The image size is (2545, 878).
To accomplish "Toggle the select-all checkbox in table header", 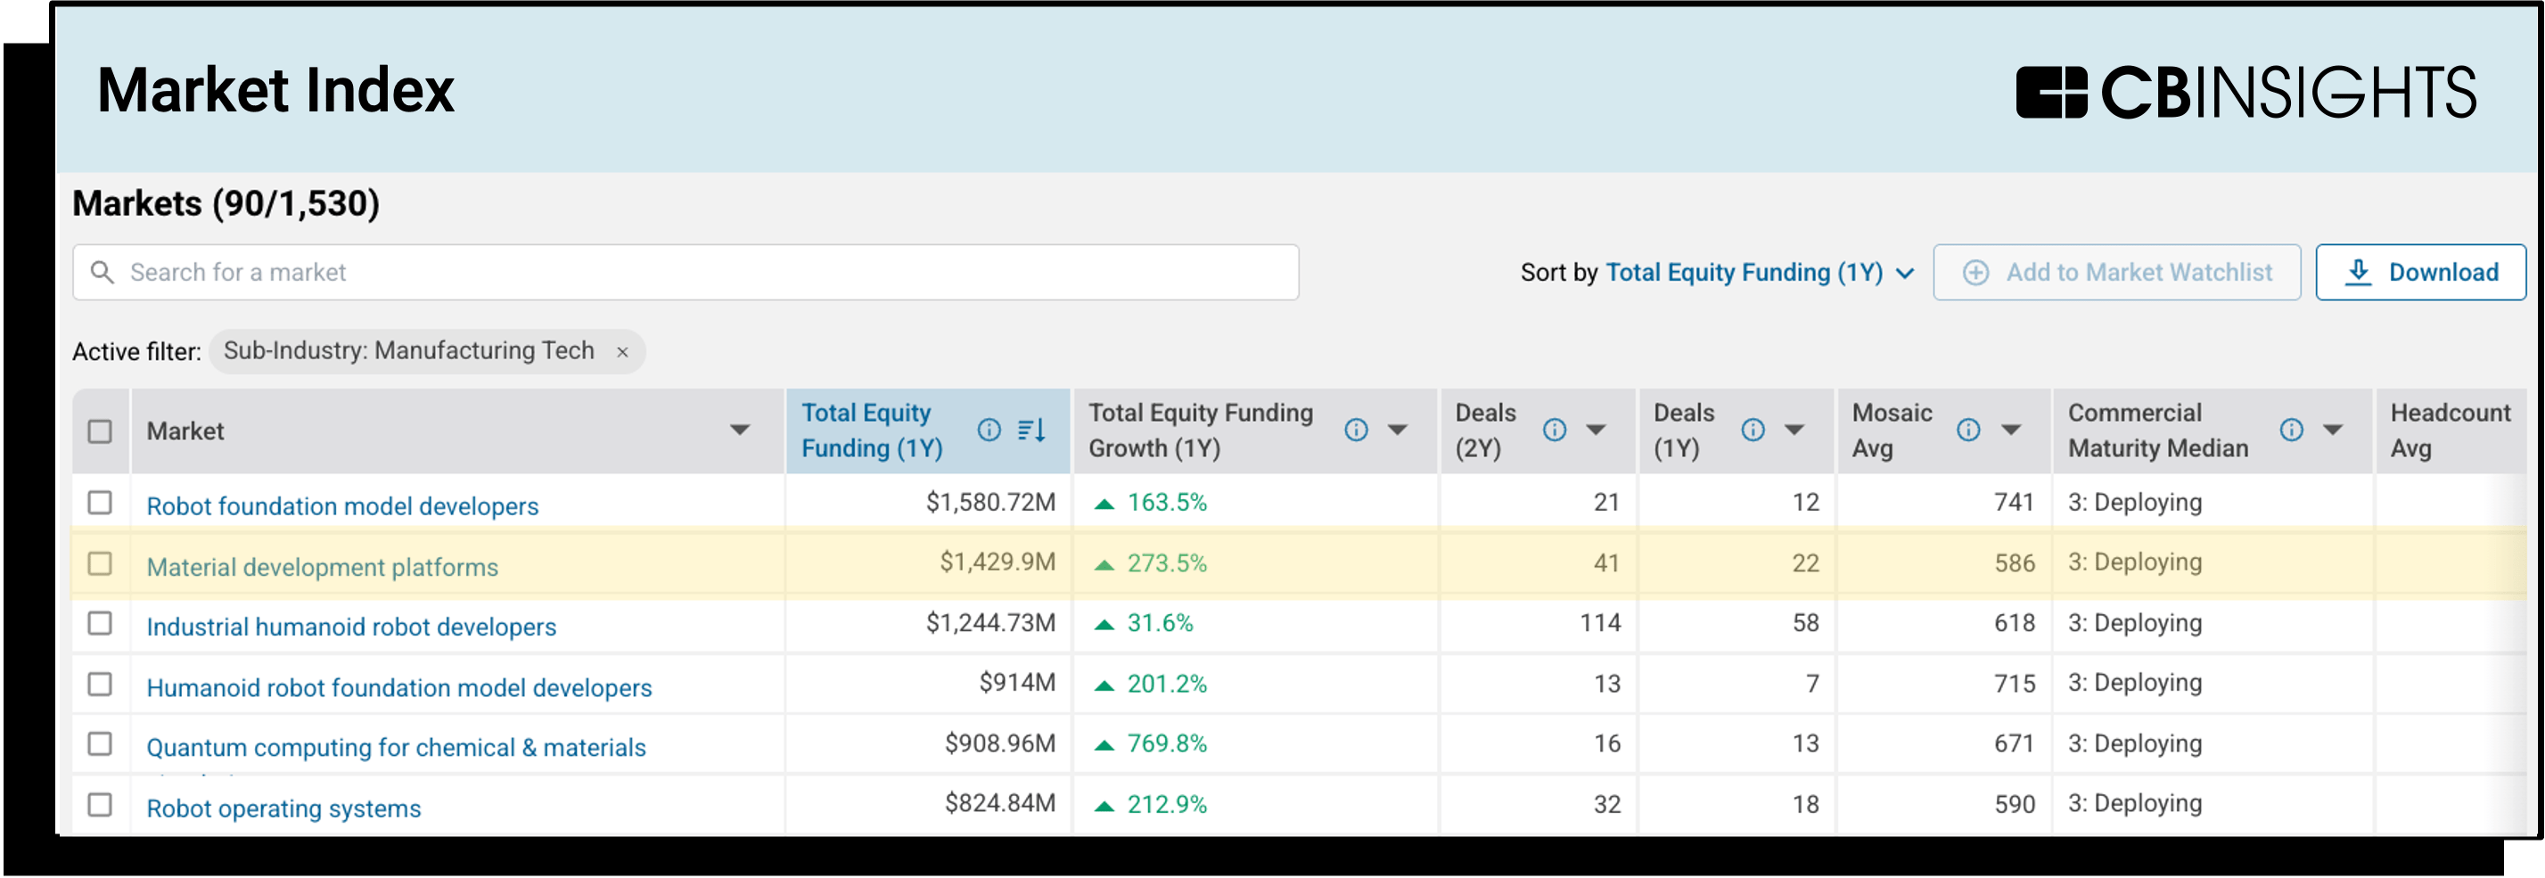I will point(100,431).
